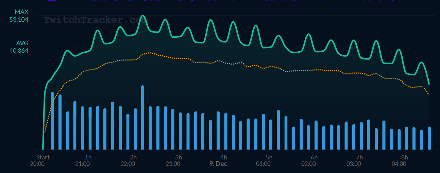Click the MAX 53,104 viewer label
Image resolution: width=440 pixels, height=173 pixels.
(19, 16)
